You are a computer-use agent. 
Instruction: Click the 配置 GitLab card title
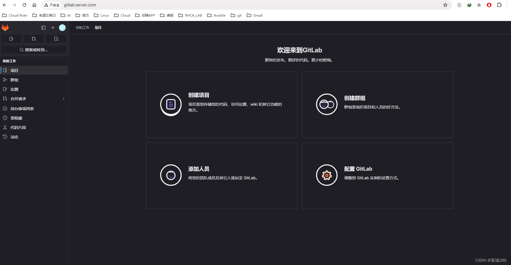pyautogui.click(x=358, y=169)
